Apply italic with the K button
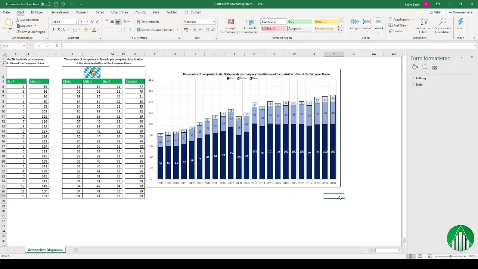Image resolution: width=478 pixels, height=269 pixels. coord(59,30)
